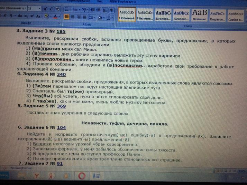
Task: Apply the Обычный style
Action: 127,15
